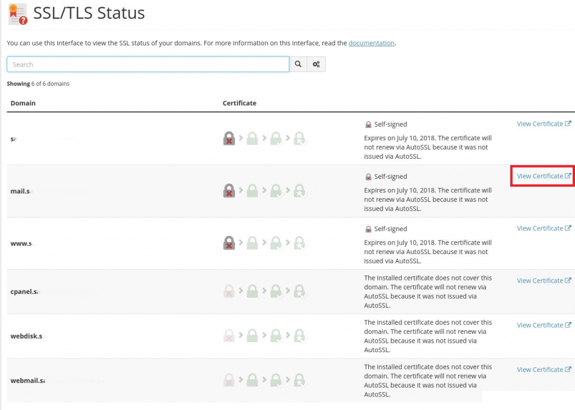Image resolution: width=575 pixels, height=410 pixels.
Task: Click the SSL/TLS Status certificate icon
Action: click(18, 14)
